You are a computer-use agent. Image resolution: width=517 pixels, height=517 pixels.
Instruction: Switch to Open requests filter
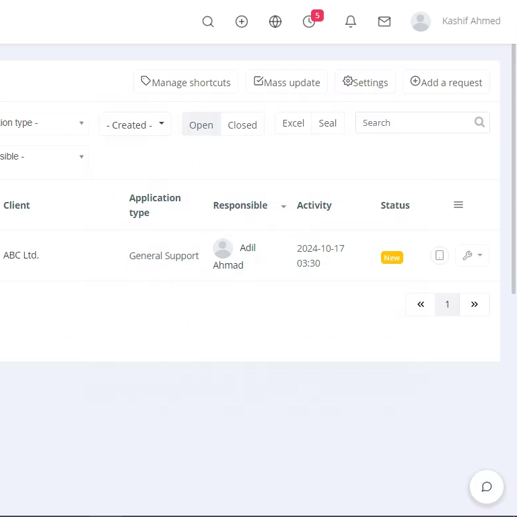(x=201, y=125)
